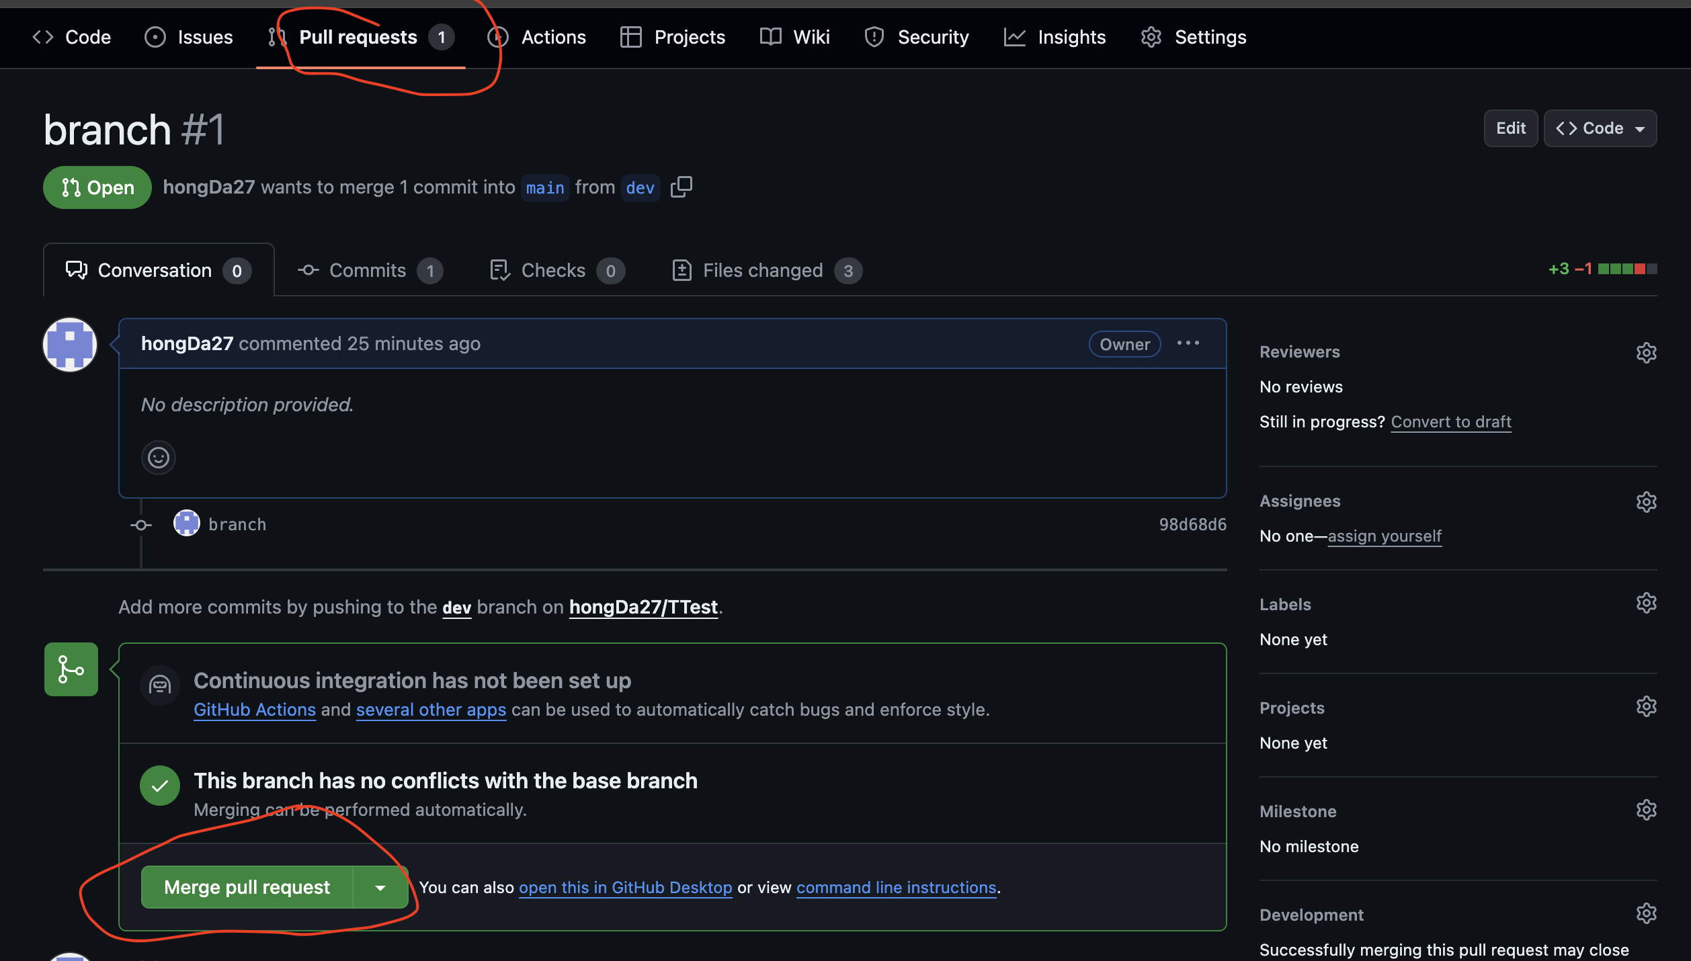
Task: Click assign yourself link
Action: [1385, 536]
